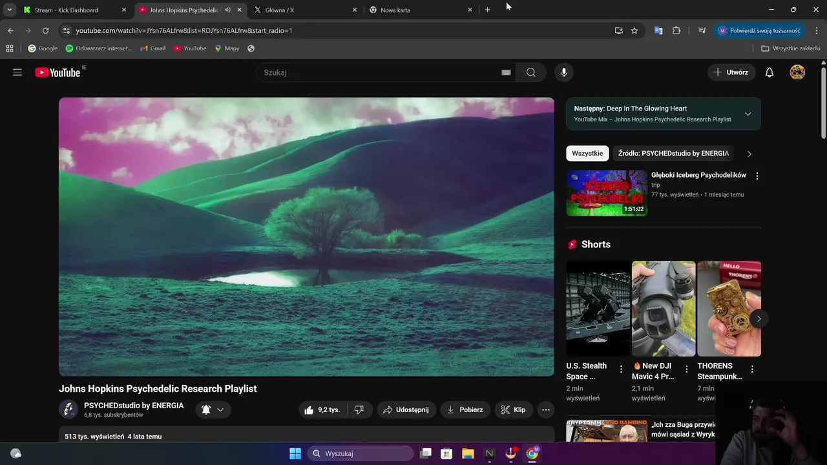Viewport: 827px width, 465px height.
Task: Click Potwierdź swoją tożsamość button
Action: [x=759, y=30]
